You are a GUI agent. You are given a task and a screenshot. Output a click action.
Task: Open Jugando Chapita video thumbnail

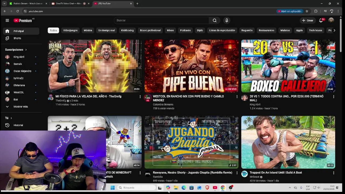191,142
